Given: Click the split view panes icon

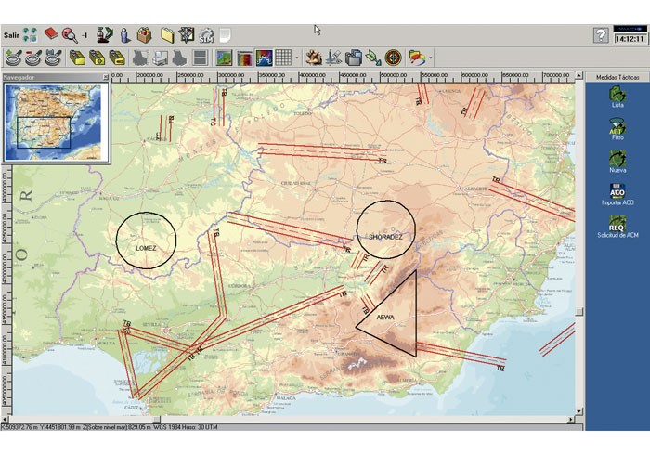Looking at the screenshot, I should tap(200, 58).
